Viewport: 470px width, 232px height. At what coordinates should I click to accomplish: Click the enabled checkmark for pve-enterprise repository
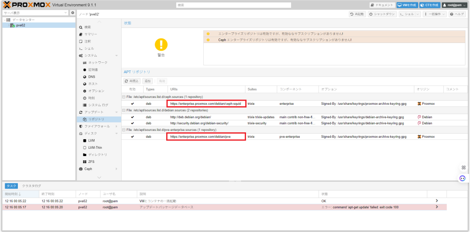coord(133,136)
